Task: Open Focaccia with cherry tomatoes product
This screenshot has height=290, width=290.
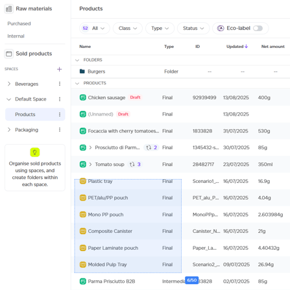Action: 123,131
